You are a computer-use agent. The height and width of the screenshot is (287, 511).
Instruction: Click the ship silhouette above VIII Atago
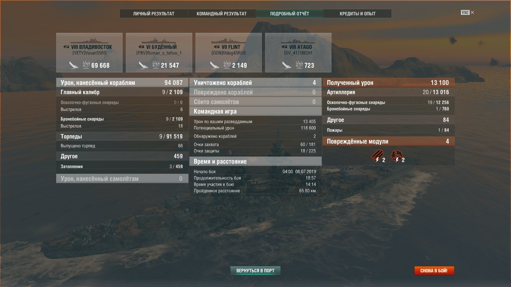(x=298, y=41)
